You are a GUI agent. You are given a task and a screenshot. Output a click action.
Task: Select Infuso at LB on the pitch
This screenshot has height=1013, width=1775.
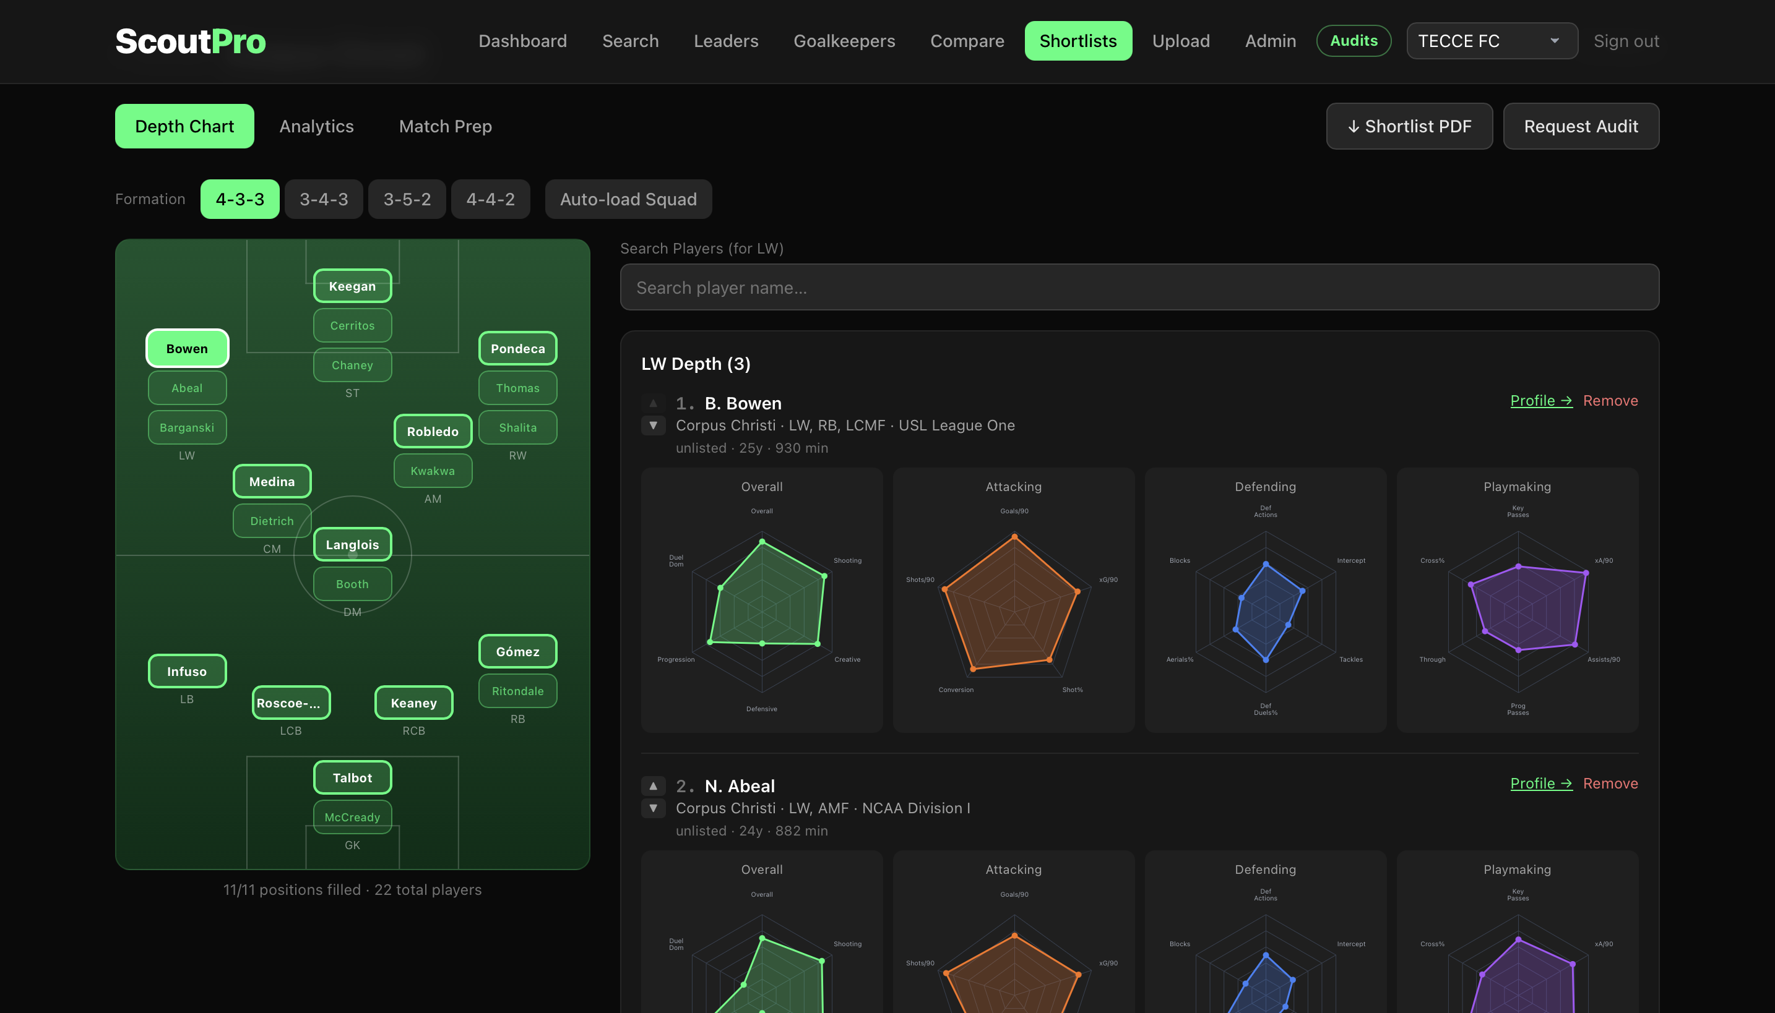point(188,672)
